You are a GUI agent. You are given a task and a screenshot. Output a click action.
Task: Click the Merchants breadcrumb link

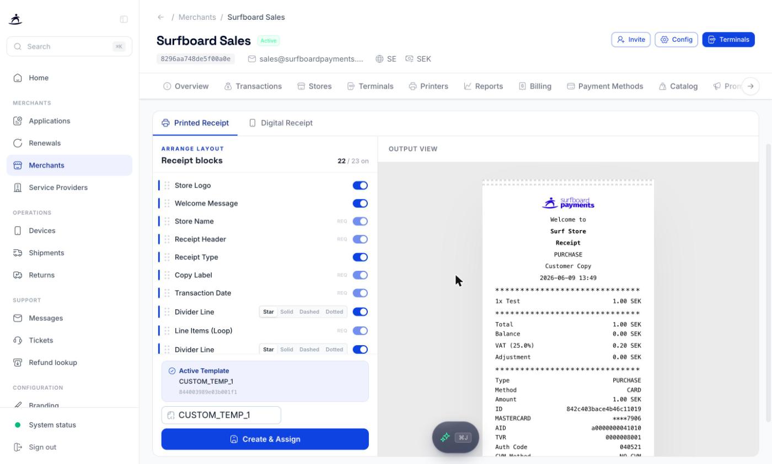tap(197, 17)
